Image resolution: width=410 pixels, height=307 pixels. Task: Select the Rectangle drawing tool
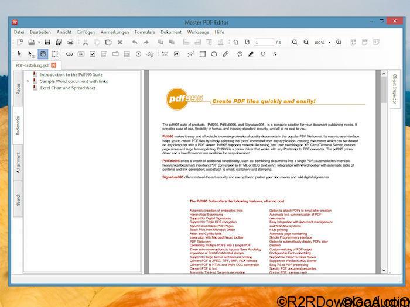pos(203,54)
